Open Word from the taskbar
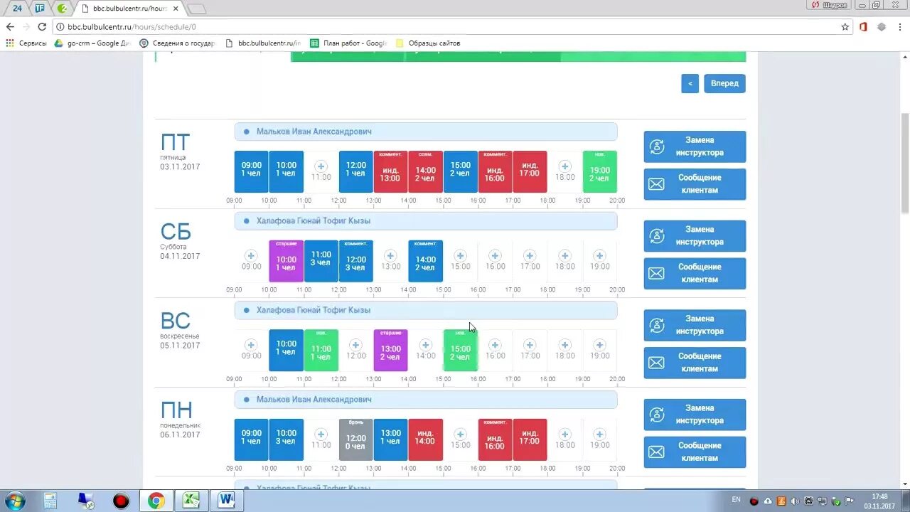 click(x=226, y=501)
